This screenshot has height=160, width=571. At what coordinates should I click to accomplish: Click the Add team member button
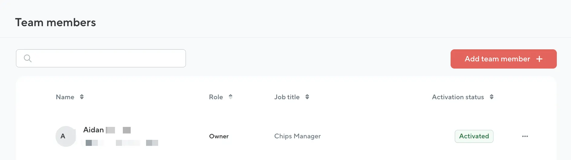[503, 59]
